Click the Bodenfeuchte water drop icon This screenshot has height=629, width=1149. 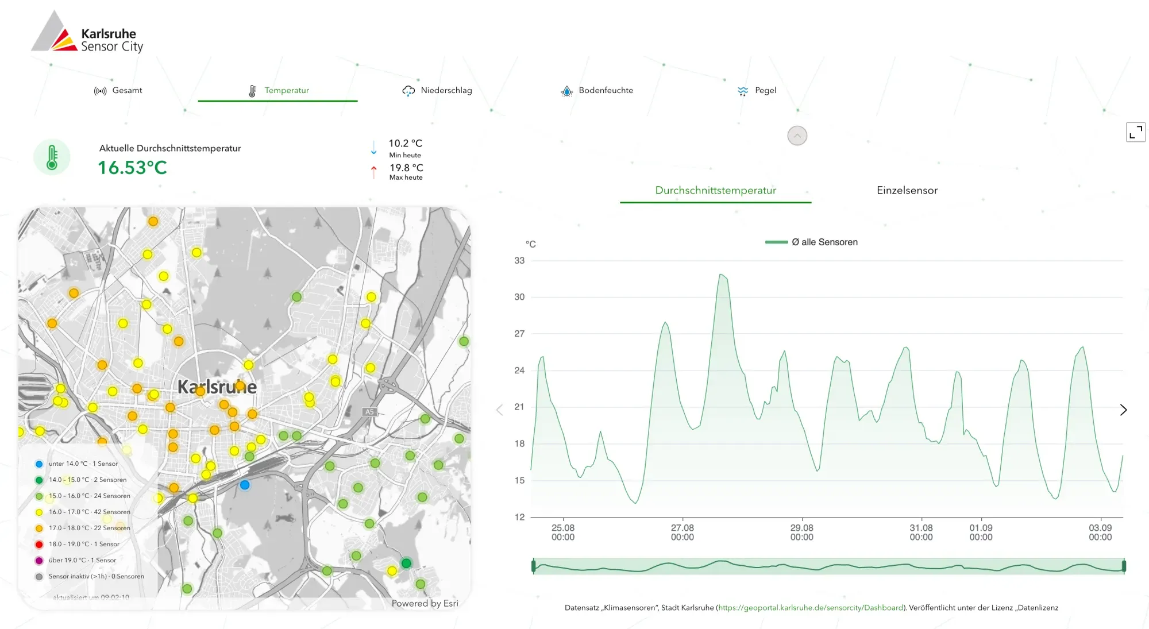point(567,91)
